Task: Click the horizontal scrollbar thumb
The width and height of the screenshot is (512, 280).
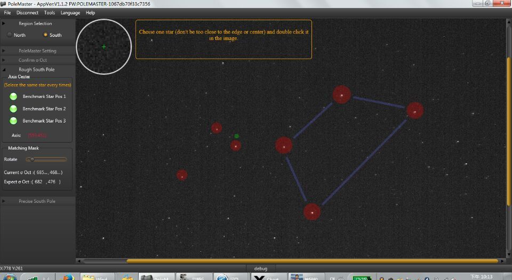Action: (x=312, y=261)
